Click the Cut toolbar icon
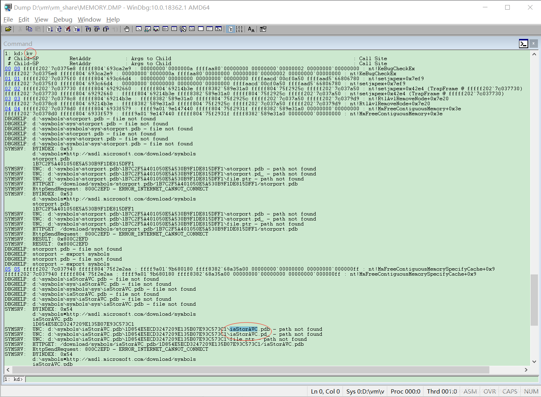 [20, 29]
